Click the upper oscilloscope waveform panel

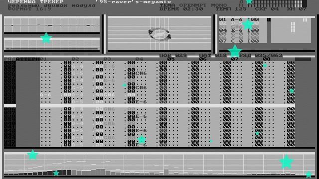click(52, 25)
